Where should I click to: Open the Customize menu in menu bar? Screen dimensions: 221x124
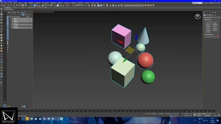point(67,3)
